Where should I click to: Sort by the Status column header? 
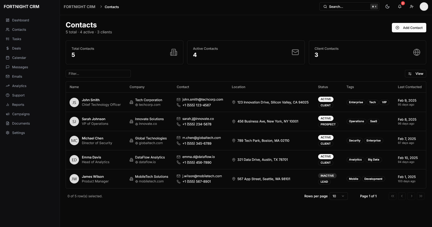click(x=323, y=87)
